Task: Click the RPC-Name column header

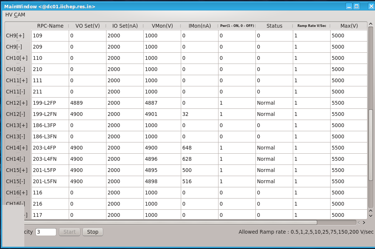Action: coord(50,26)
